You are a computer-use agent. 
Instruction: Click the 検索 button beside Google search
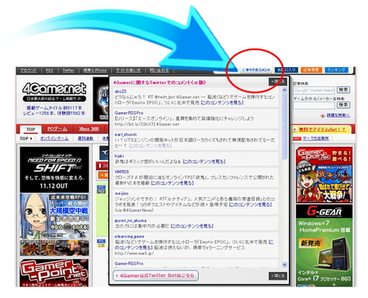pyautogui.click(x=343, y=90)
